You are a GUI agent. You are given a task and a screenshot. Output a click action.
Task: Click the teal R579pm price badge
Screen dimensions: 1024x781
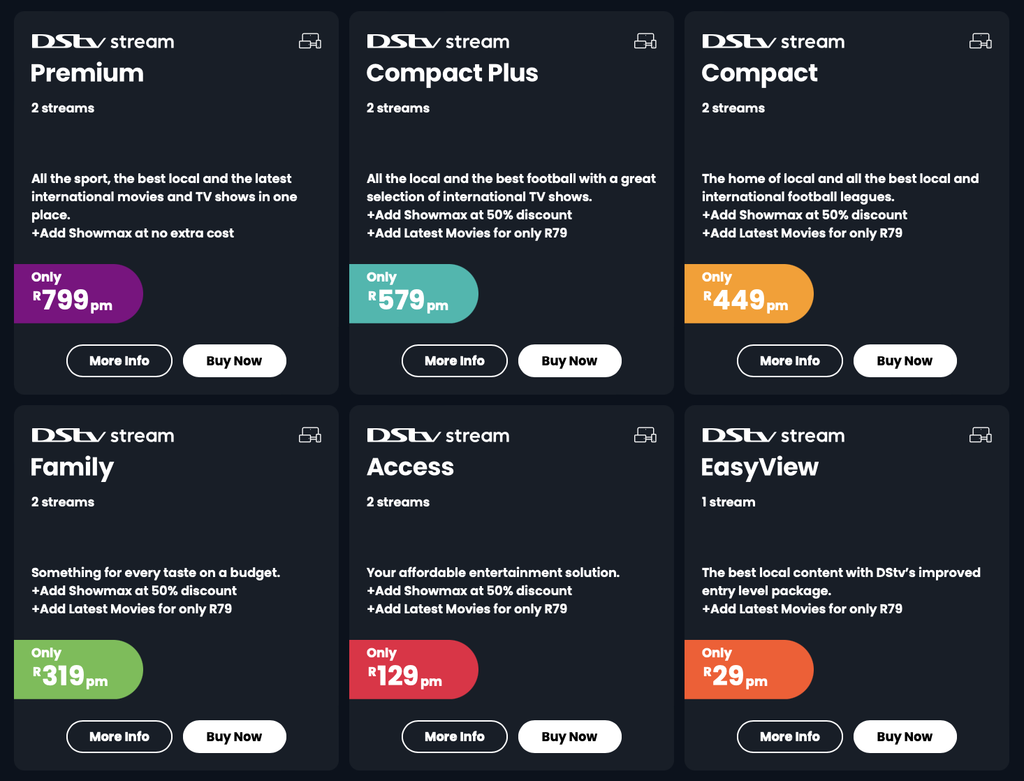(x=414, y=294)
